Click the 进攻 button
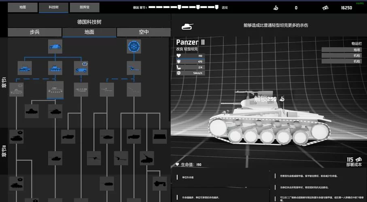Image resolution: width=367 pixels, height=202 pixels. pyautogui.click(x=225, y=8)
